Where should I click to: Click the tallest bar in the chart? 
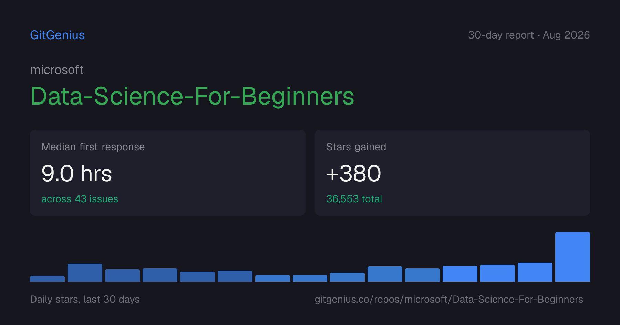coord(572,257)
